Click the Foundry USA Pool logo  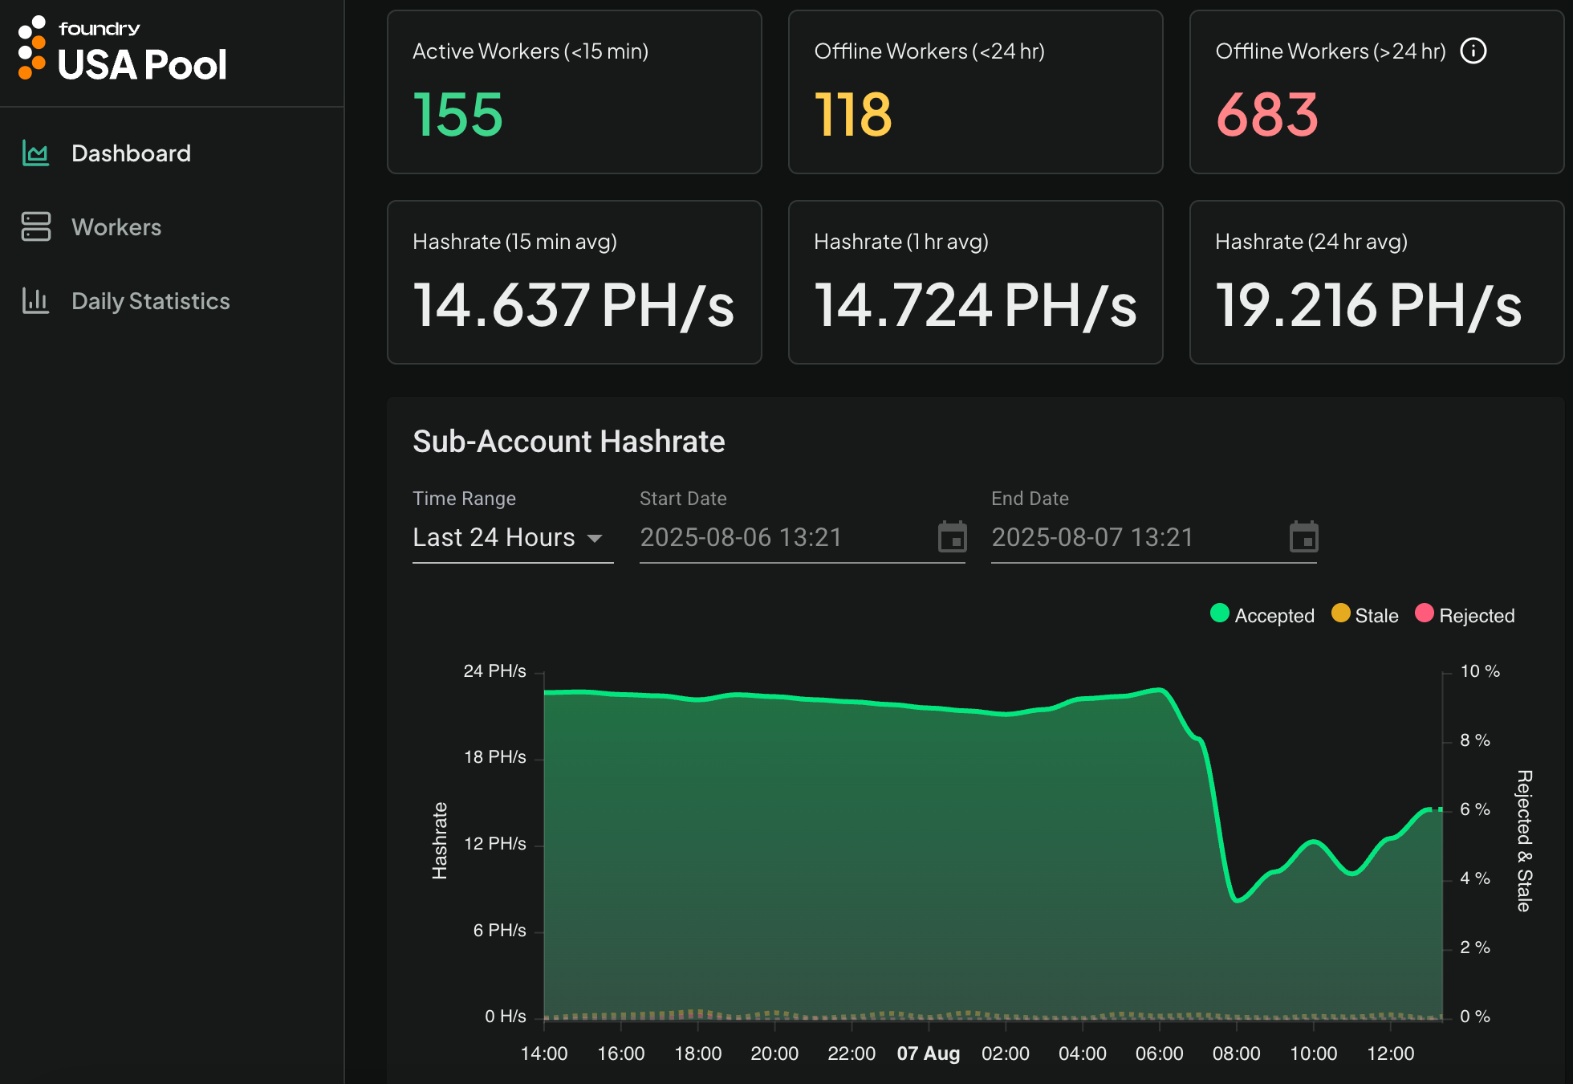(122, 50)
